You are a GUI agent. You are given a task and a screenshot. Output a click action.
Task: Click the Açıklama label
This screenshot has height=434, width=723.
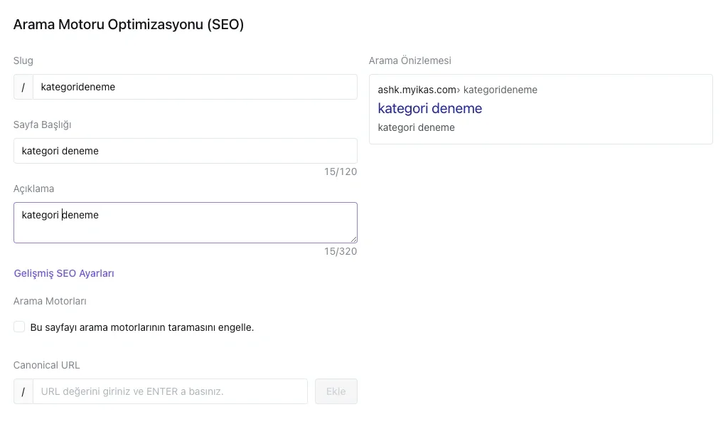(x=33, y=189)
